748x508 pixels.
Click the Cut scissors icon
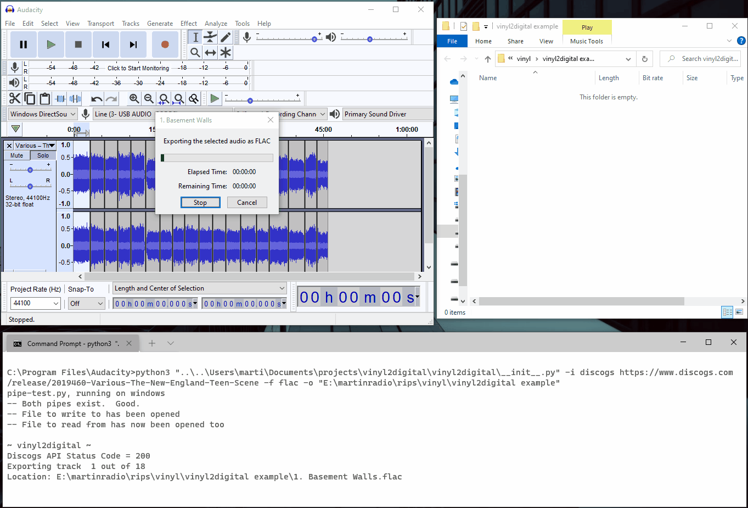tap(15, 98)
